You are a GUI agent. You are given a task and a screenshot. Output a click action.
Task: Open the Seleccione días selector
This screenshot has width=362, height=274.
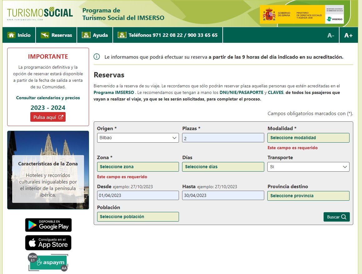tap(223, 167)
